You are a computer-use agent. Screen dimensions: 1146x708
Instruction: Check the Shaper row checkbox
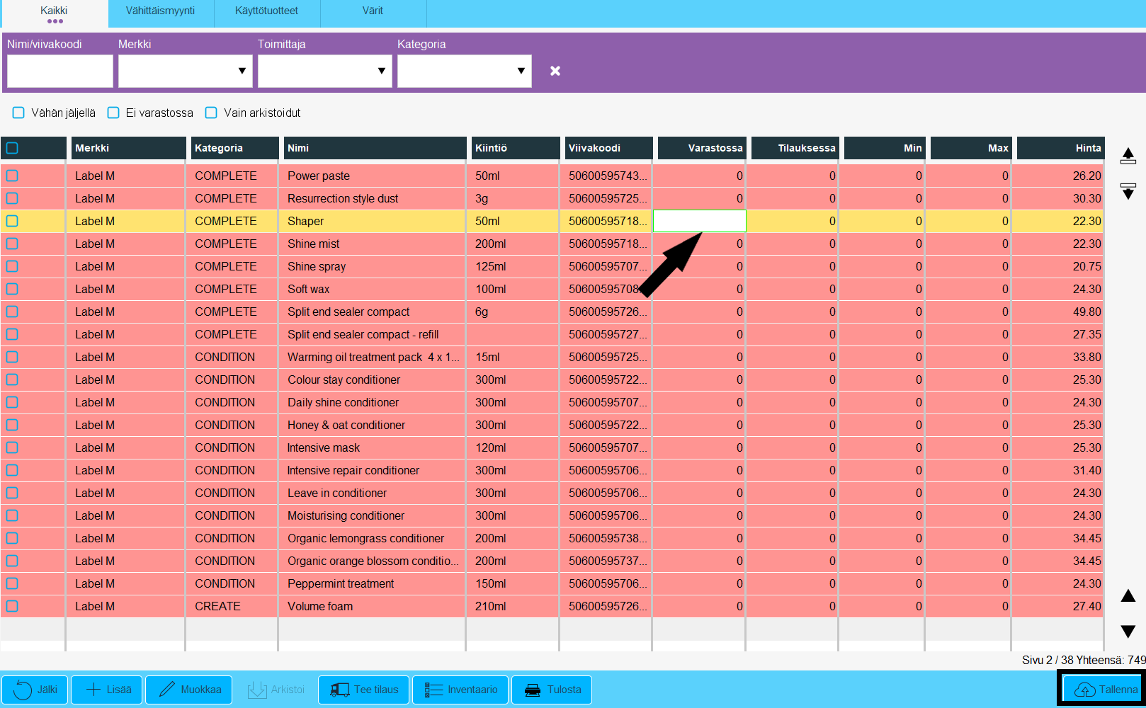click(x=12, y=221)
